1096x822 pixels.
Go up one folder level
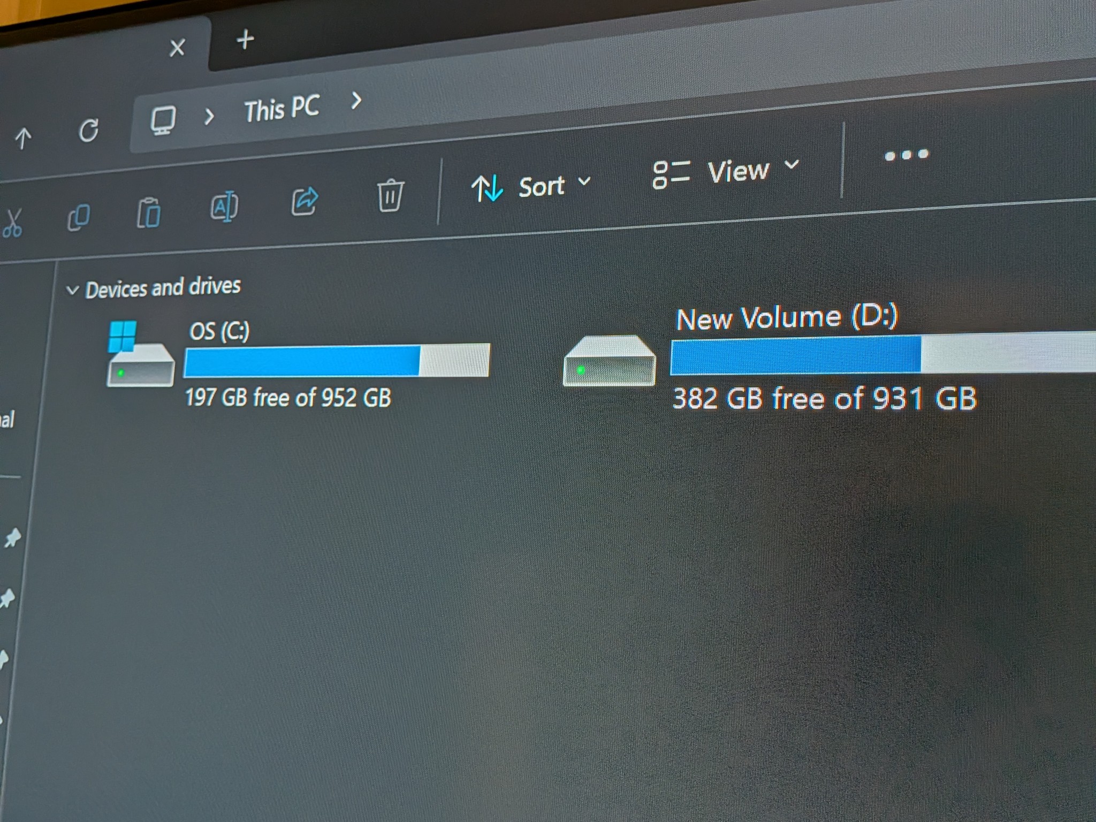point(23,138)
